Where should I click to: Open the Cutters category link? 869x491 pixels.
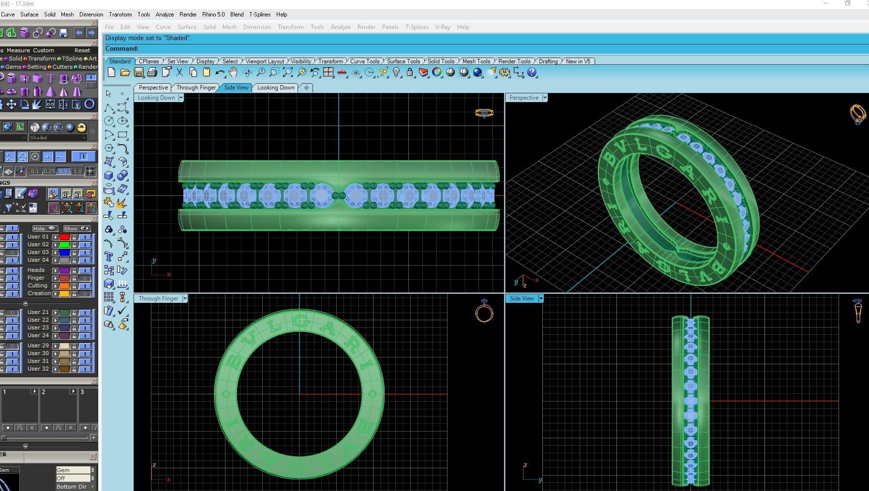pyautogui.click(x=62, y=67)
